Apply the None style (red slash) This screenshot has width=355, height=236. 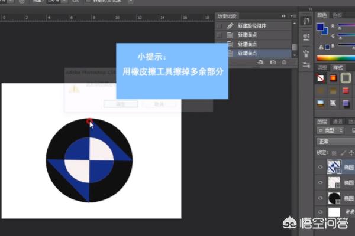[x=320, y=78]
